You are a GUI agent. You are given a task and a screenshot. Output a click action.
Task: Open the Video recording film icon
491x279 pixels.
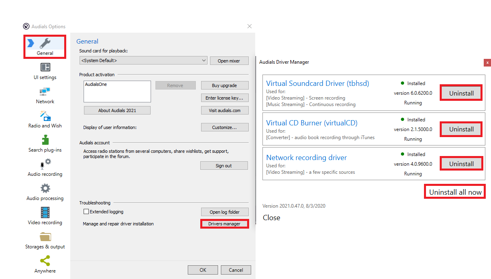45,212
